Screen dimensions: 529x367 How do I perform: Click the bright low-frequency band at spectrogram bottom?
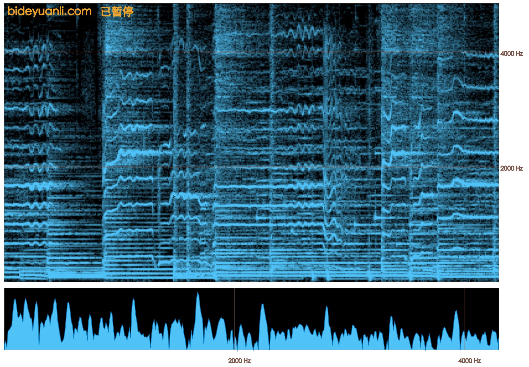pos(248,274)
